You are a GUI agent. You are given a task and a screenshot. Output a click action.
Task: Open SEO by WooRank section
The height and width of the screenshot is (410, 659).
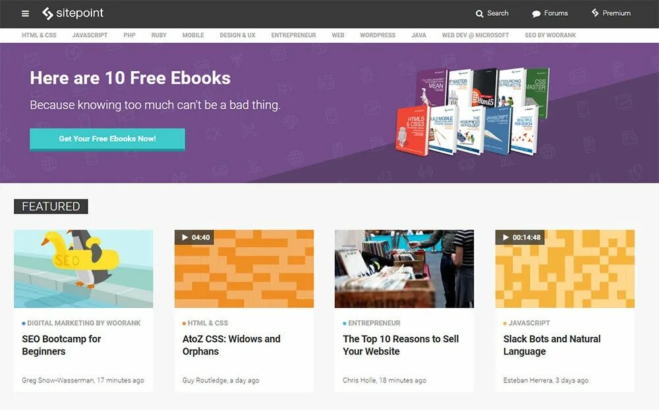pos(550,36)
